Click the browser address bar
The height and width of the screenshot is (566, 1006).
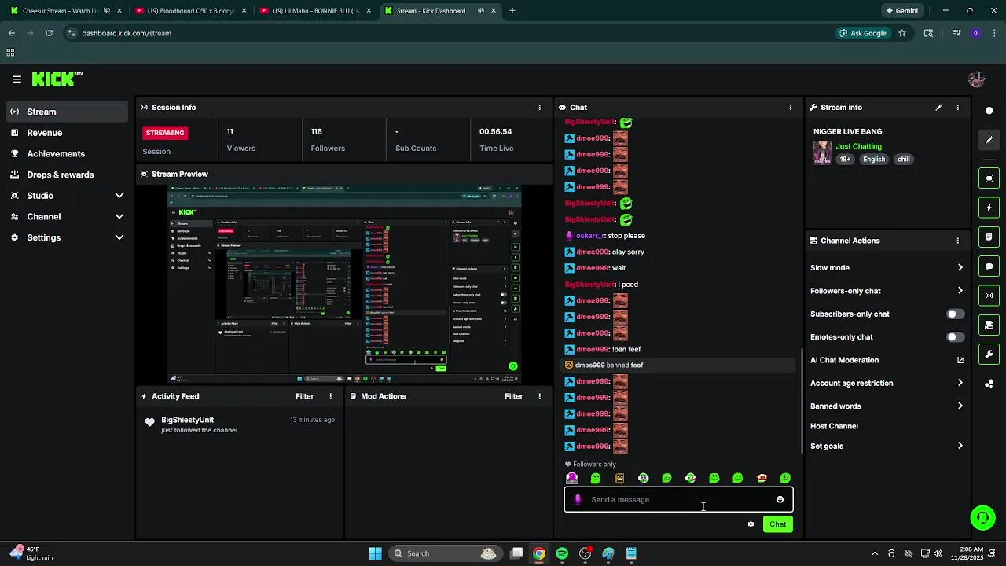coord(448,33)
